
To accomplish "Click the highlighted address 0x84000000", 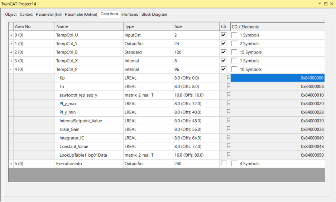I will pos(278,78).
